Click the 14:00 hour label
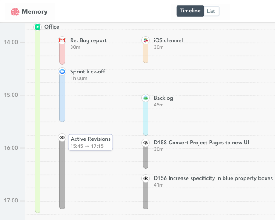Viewport: 275px width, 220px height. [x=11, y=42]
